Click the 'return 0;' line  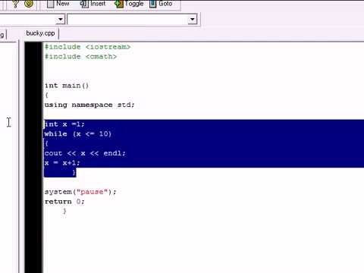64,202
